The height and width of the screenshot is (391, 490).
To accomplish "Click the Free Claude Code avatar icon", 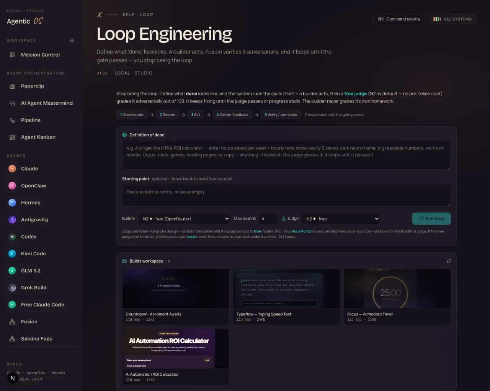I will (x=12, y=305).
